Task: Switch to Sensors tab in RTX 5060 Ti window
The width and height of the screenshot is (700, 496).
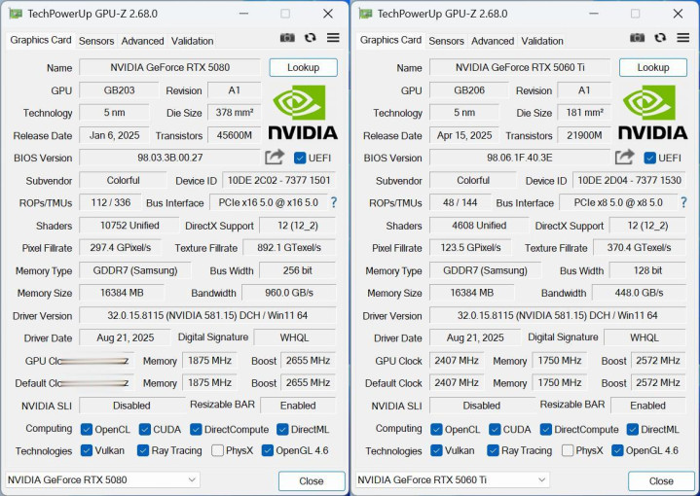Action: 447,41
